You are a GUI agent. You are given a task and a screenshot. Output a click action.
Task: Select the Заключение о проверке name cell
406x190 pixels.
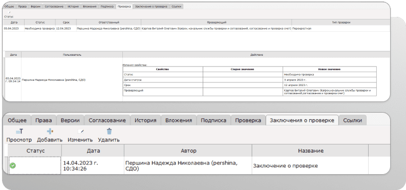310,165
